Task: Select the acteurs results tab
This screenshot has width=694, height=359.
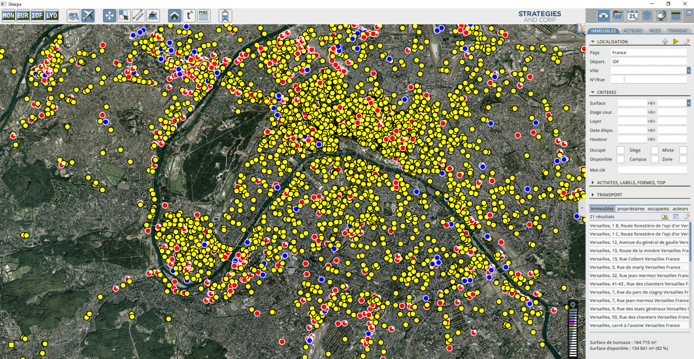Action: coord(680,209)
